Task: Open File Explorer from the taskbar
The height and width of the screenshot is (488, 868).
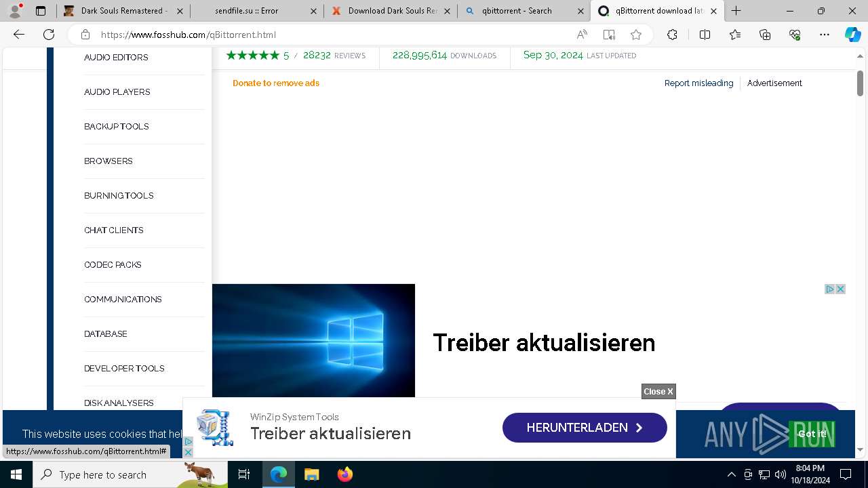Action: 311,474
